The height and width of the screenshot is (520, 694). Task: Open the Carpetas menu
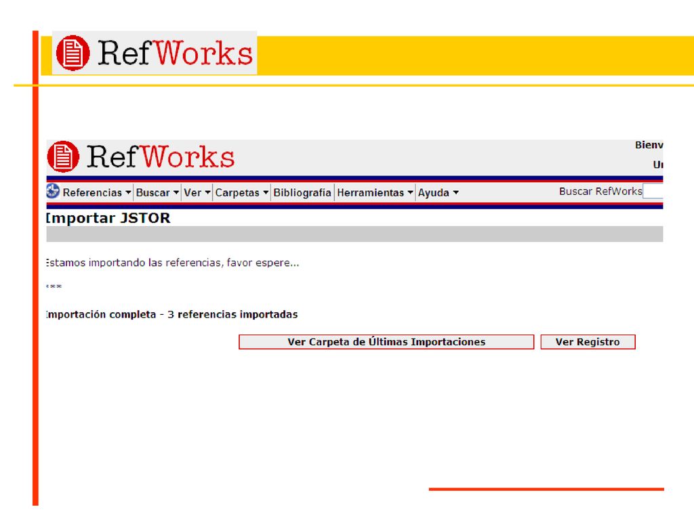(x=242, y=193)
